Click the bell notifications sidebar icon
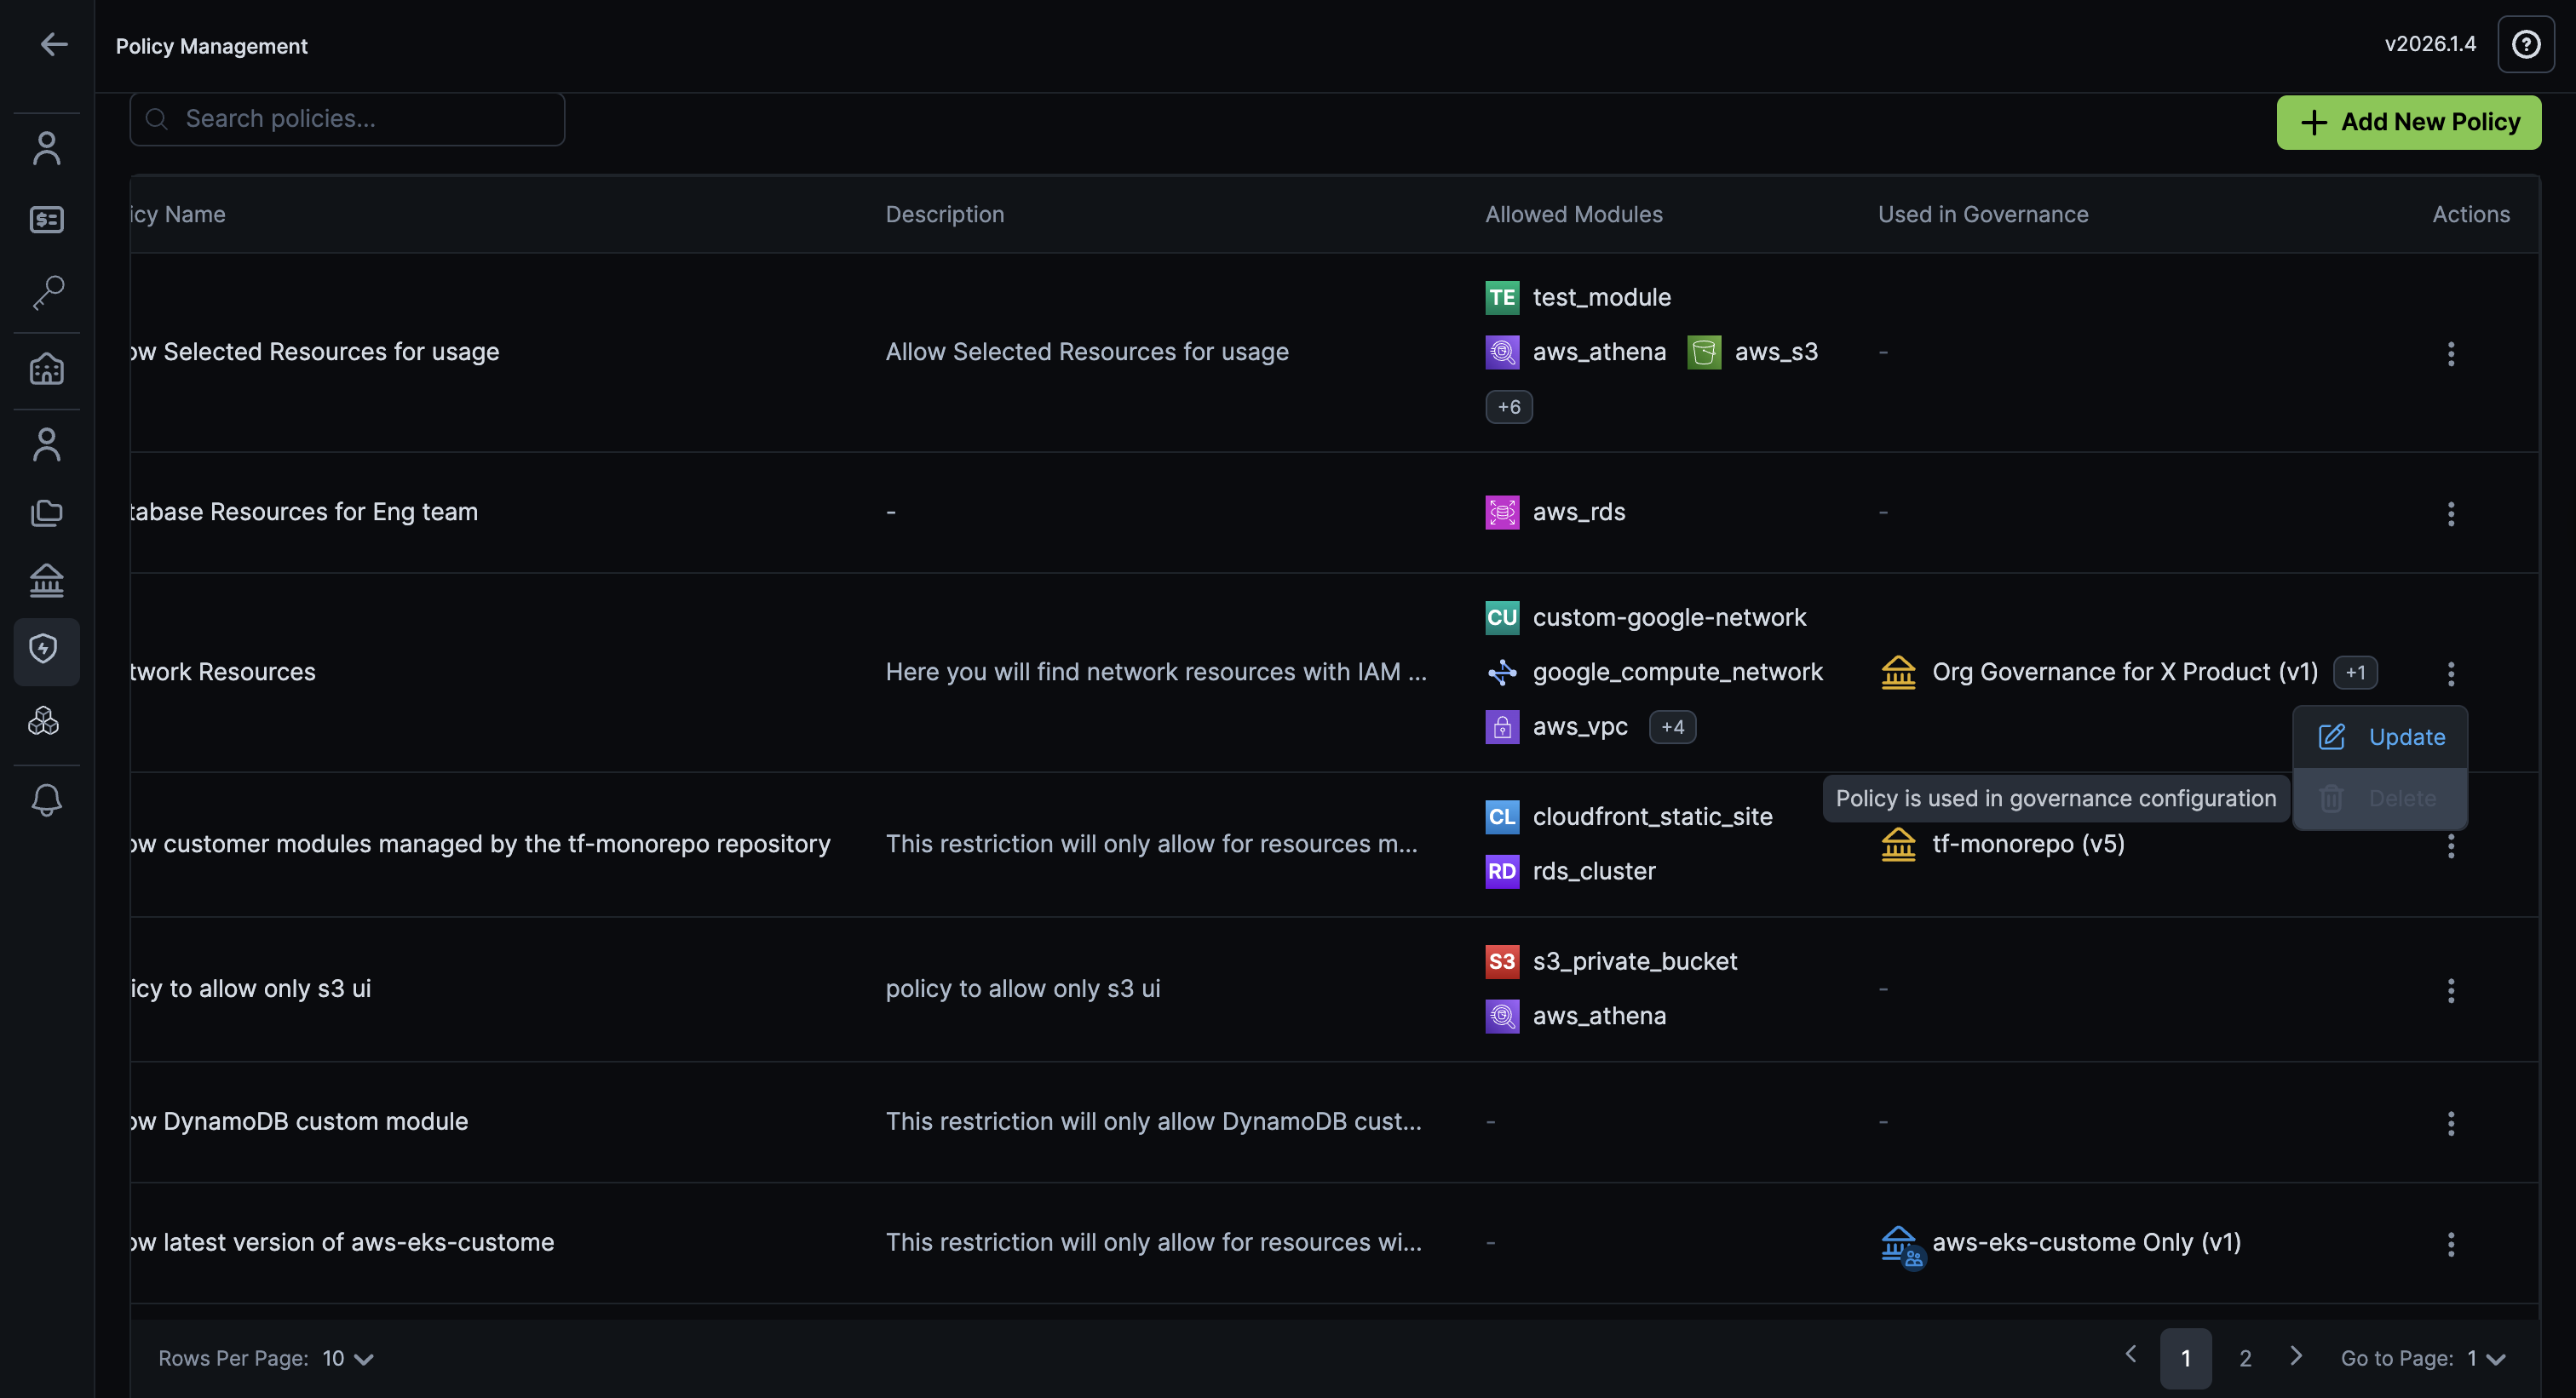Viewport: 2576px width, 1398px height. coord(47,799)
